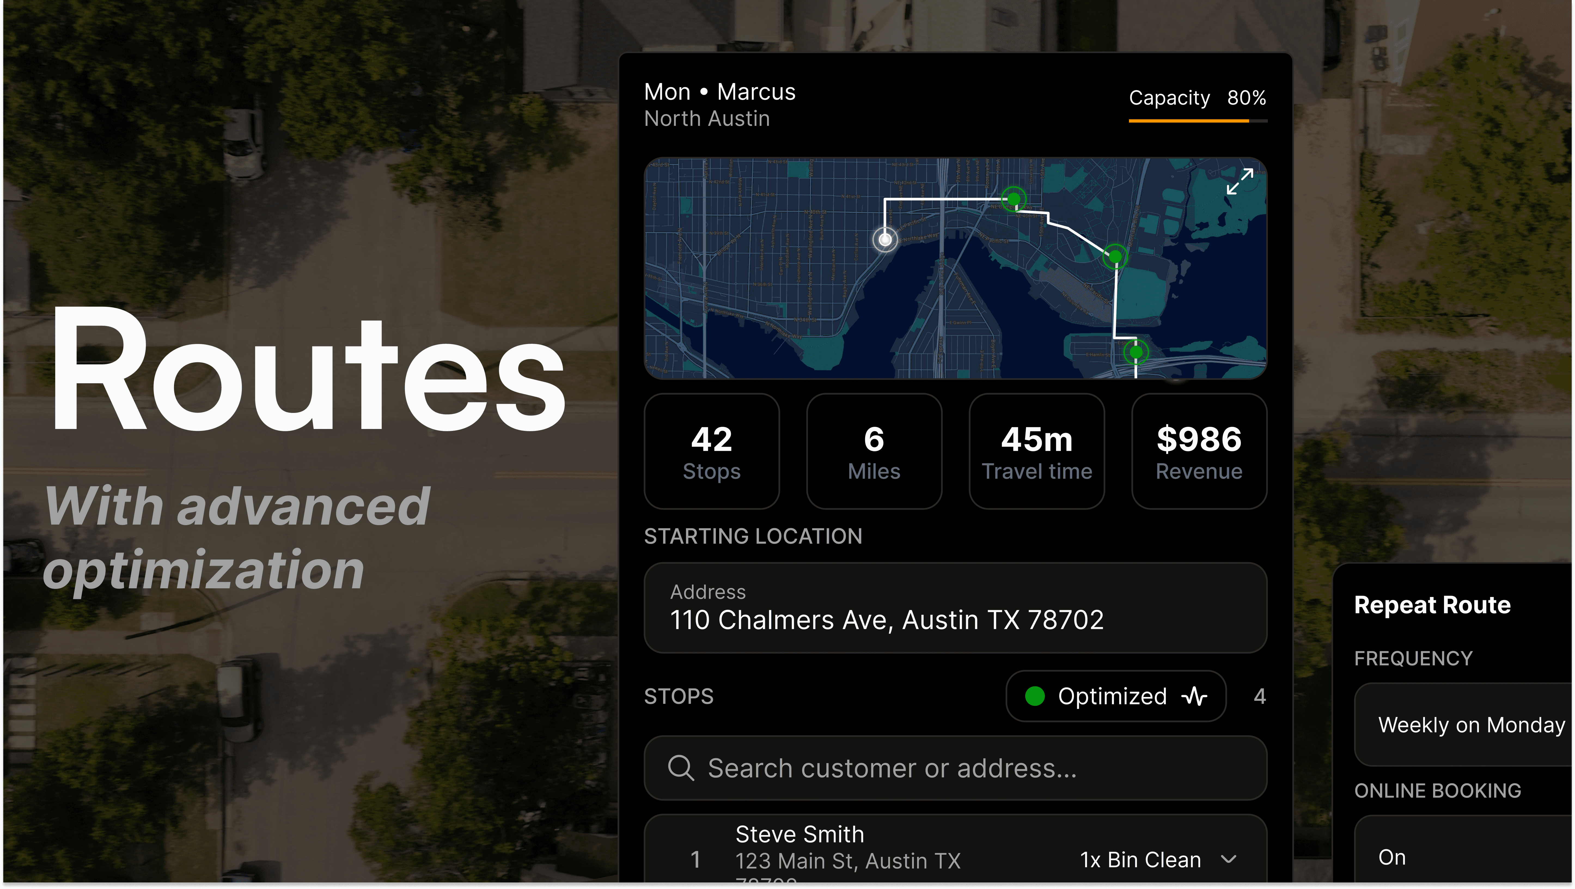
Task: Click the white starting-point marker on the map
Action: 885,240
